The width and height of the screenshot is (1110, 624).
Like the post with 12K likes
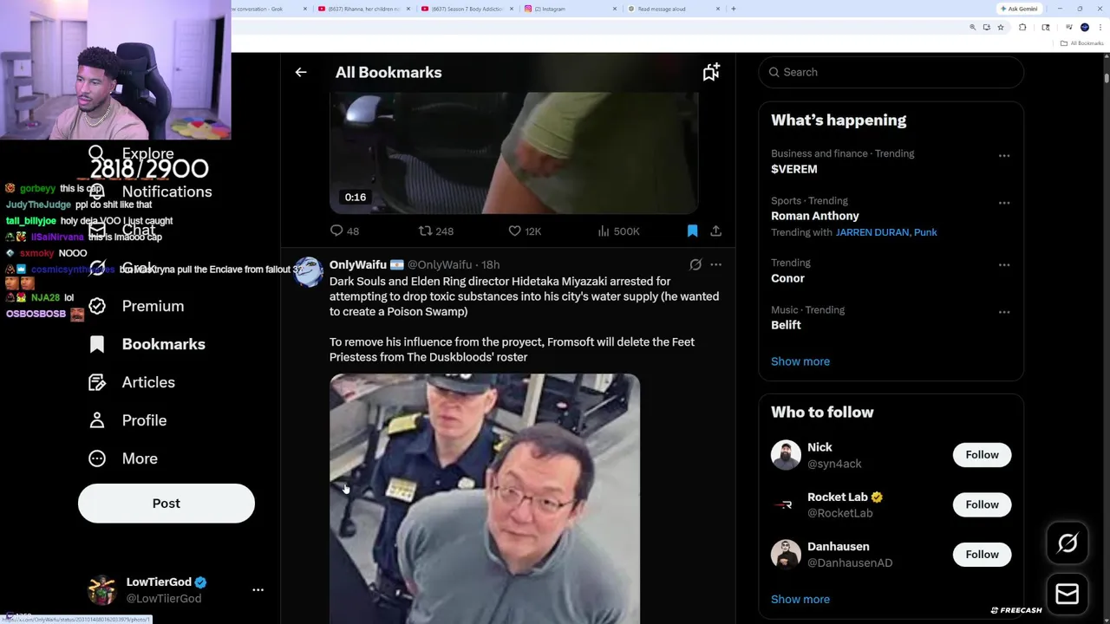coord(525,231)
